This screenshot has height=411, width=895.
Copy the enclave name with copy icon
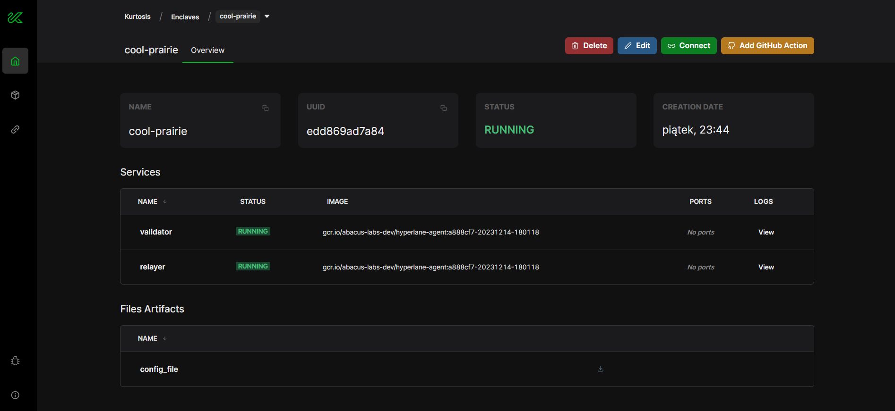(266, 108)
